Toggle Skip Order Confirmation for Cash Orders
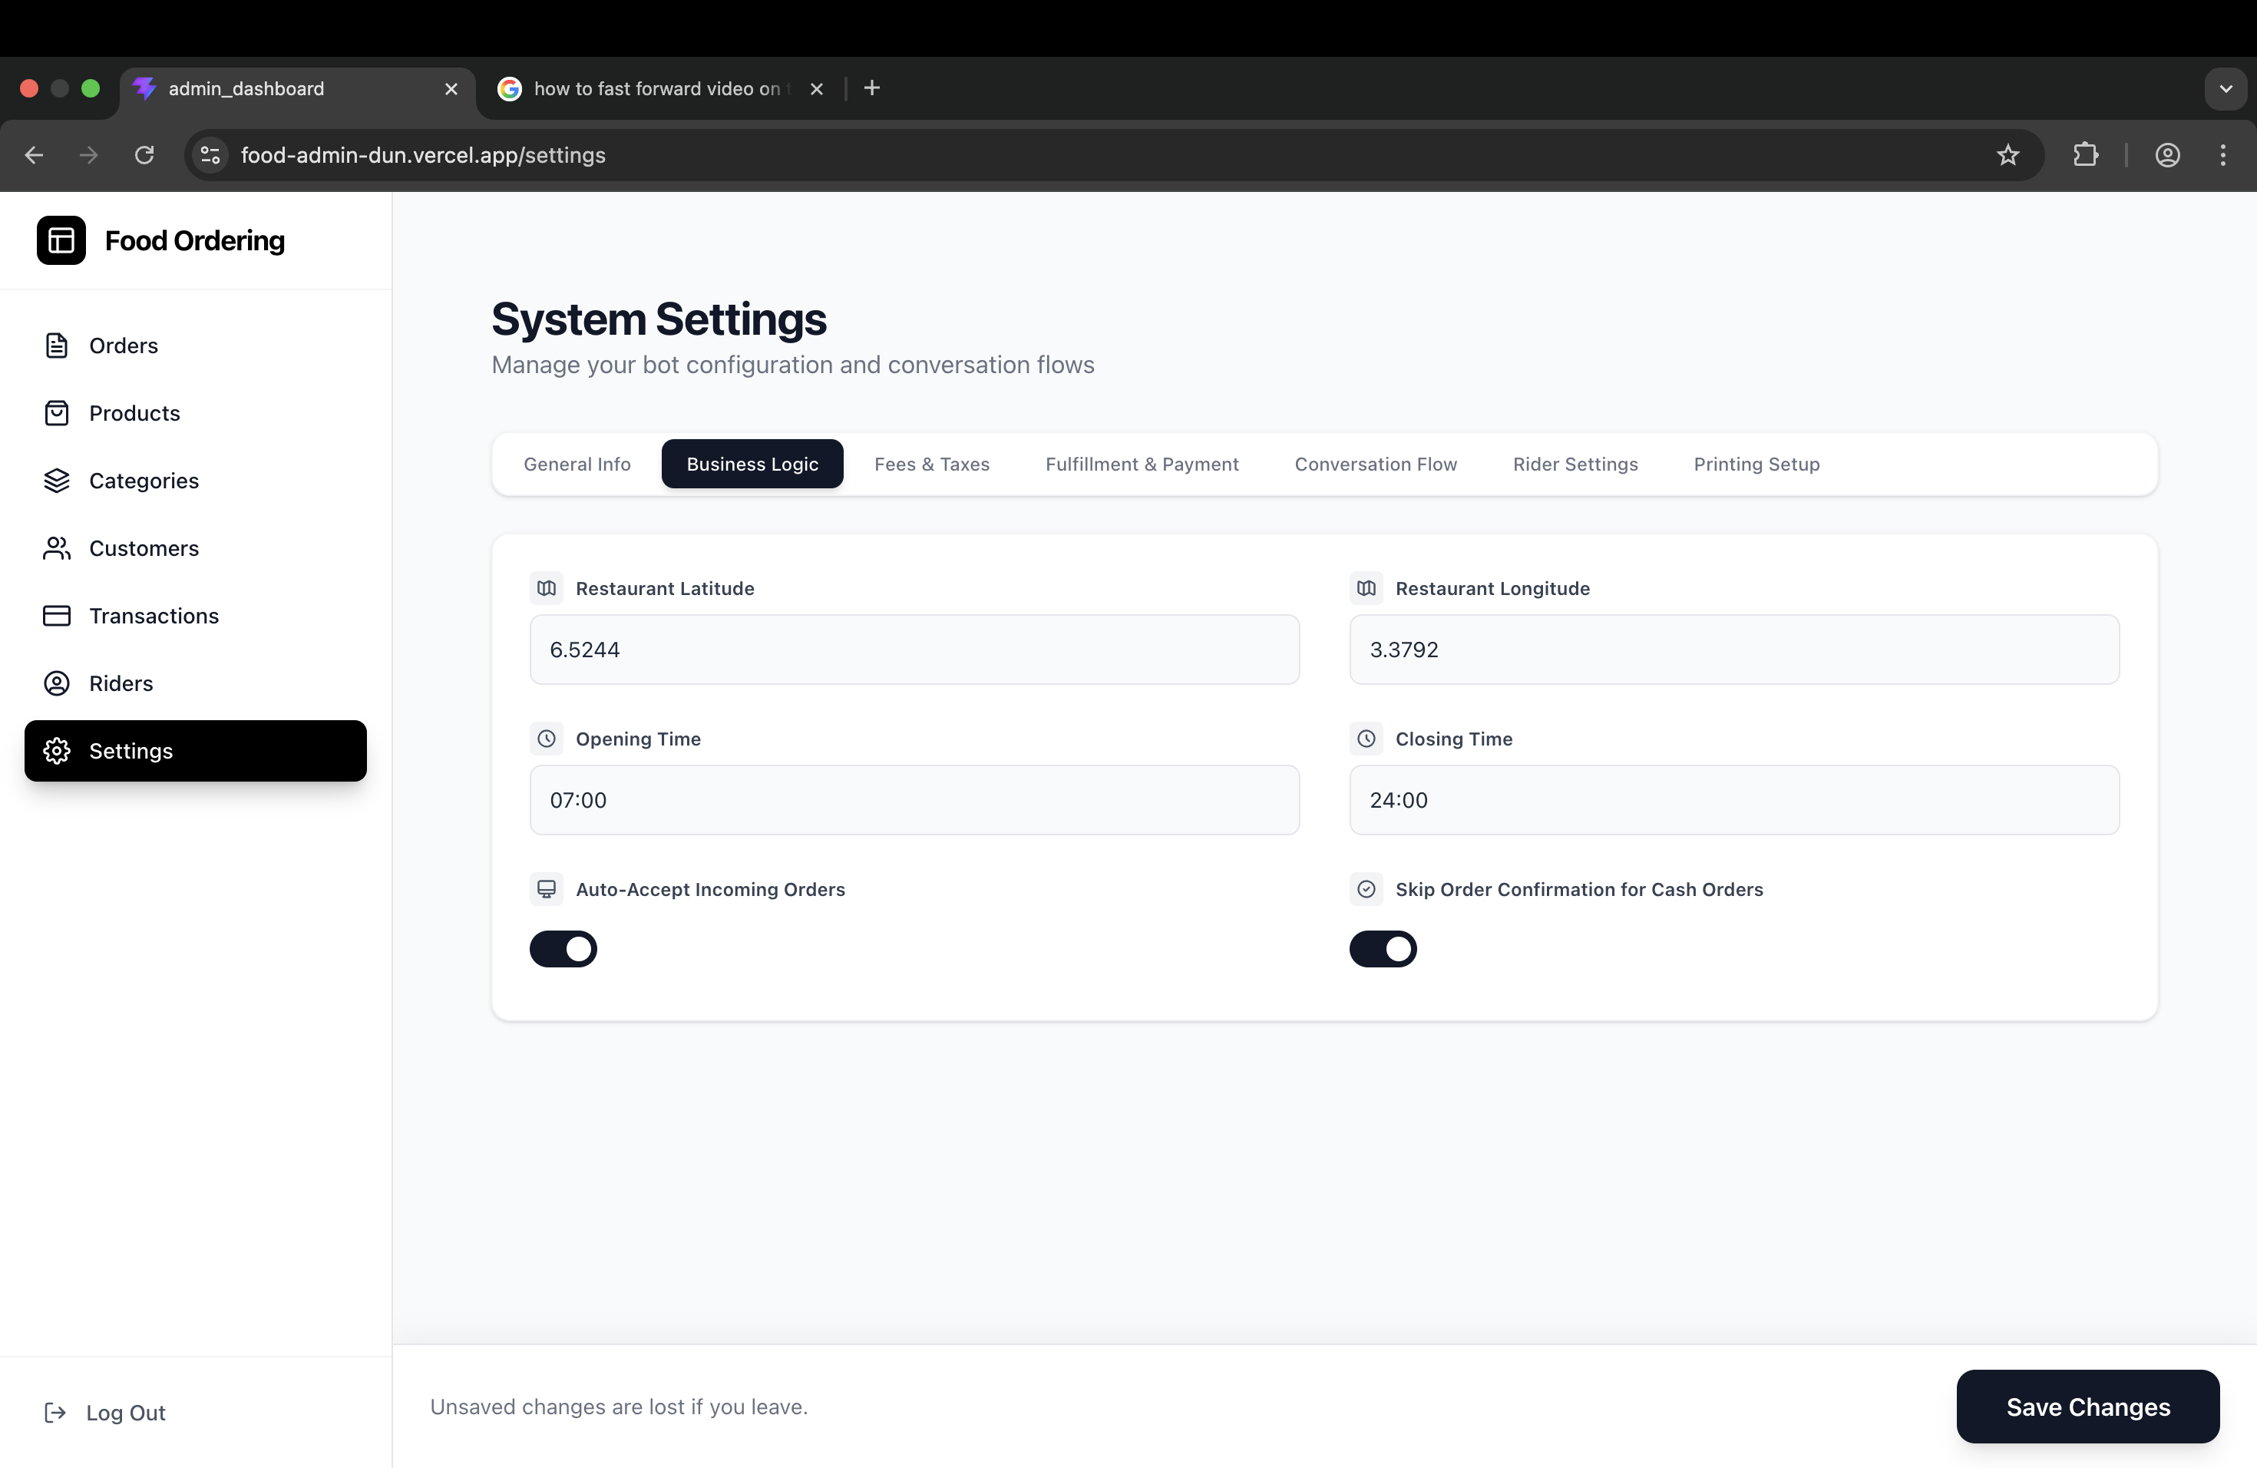This screenshot has height=1468, width=2257. point(1383,948)
